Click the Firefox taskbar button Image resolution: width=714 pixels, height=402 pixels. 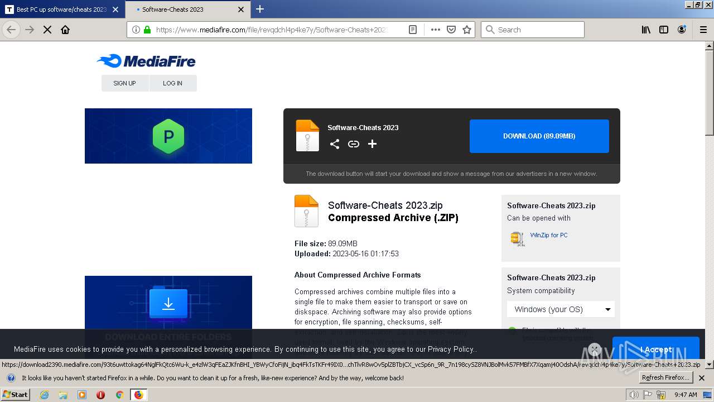[138, 395]
